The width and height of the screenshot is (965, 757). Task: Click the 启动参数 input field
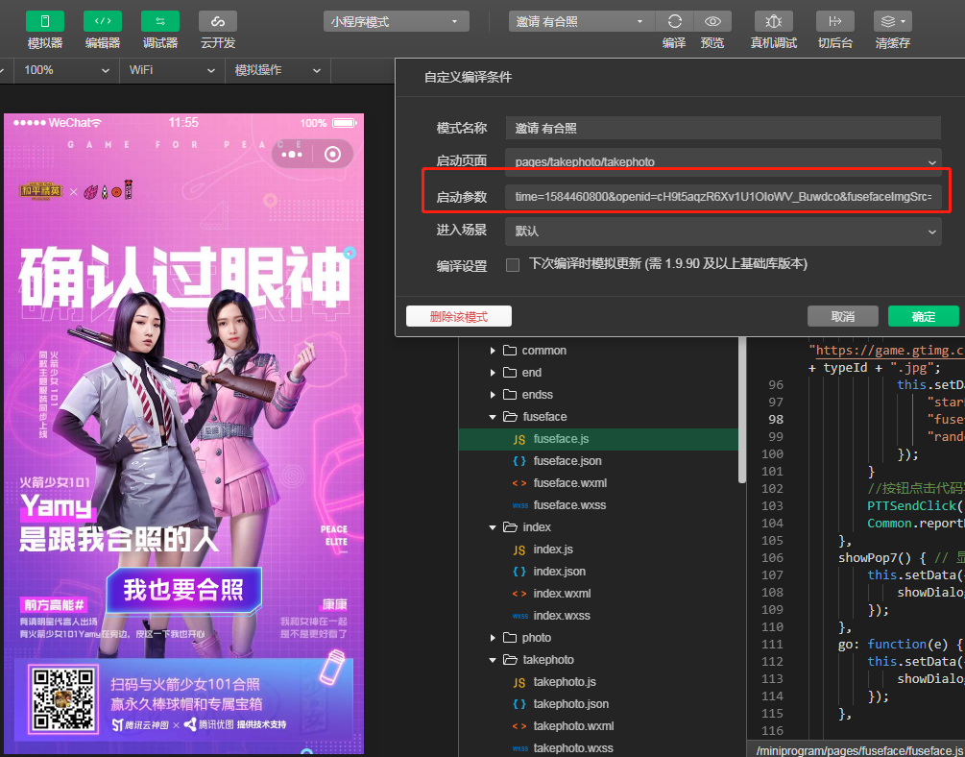pyautogui.click(x=723, y=197)
